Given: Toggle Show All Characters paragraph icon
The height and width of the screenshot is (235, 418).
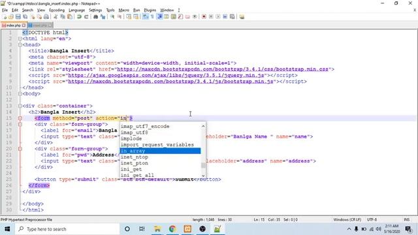Looking at the screenshot, I should click(x=152, y=17).
